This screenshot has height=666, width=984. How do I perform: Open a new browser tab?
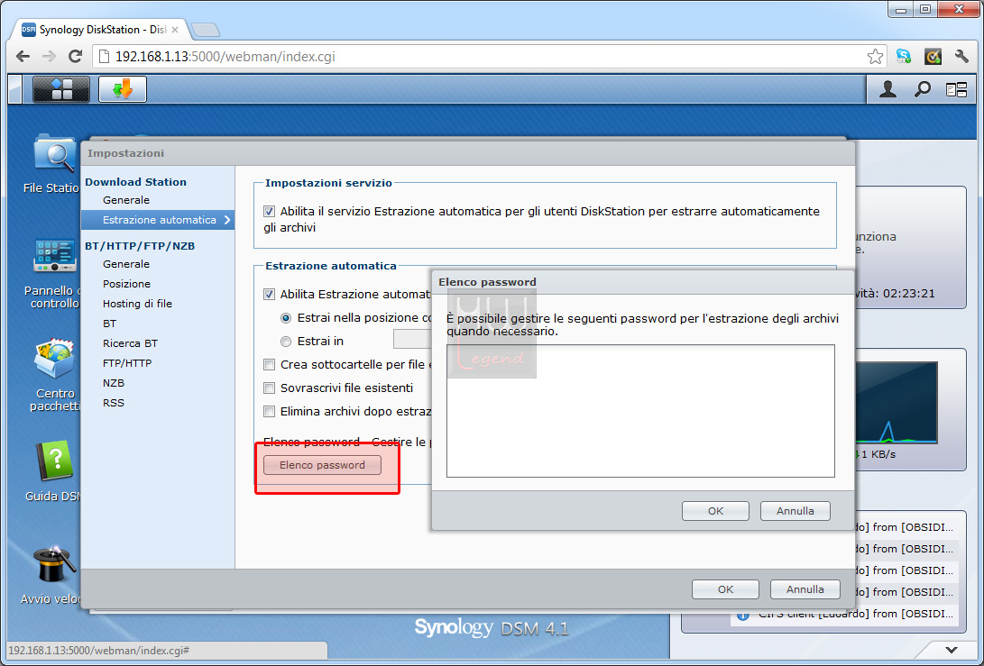(x=206, y=30)
